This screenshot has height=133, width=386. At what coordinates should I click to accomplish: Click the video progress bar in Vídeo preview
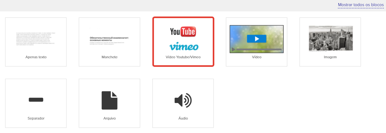point(259,49)
